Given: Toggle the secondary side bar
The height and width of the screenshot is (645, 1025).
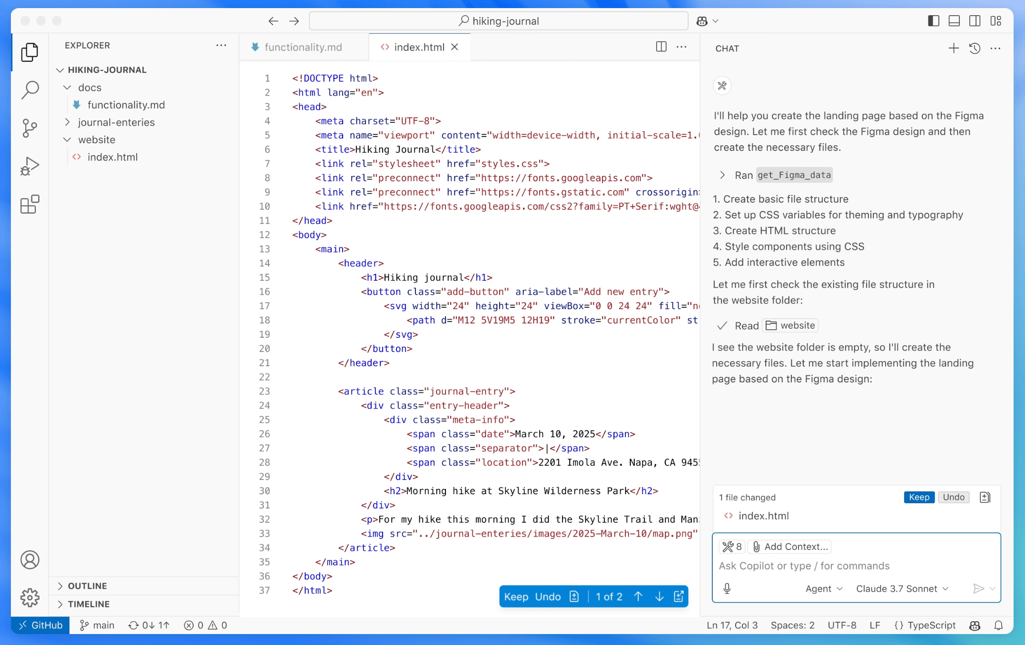Looking at the screenshot, I should (x=975, y=21).
